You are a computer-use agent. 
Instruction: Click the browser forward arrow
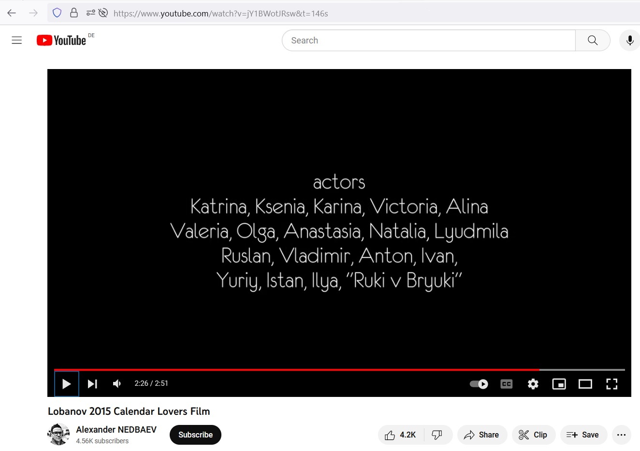[x=33, y=13]
